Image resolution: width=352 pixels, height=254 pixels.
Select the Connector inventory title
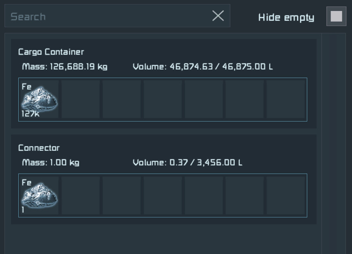[x=39, y=148]
